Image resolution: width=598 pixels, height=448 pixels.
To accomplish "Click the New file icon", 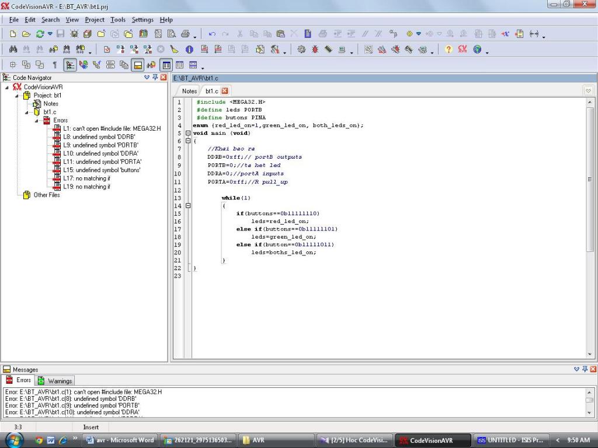I will 13,34.
